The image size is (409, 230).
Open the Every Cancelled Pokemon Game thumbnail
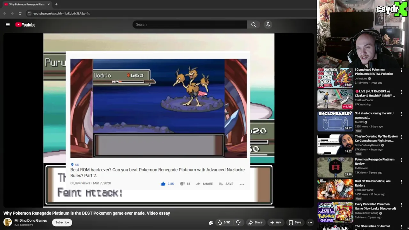click(335, 212)
